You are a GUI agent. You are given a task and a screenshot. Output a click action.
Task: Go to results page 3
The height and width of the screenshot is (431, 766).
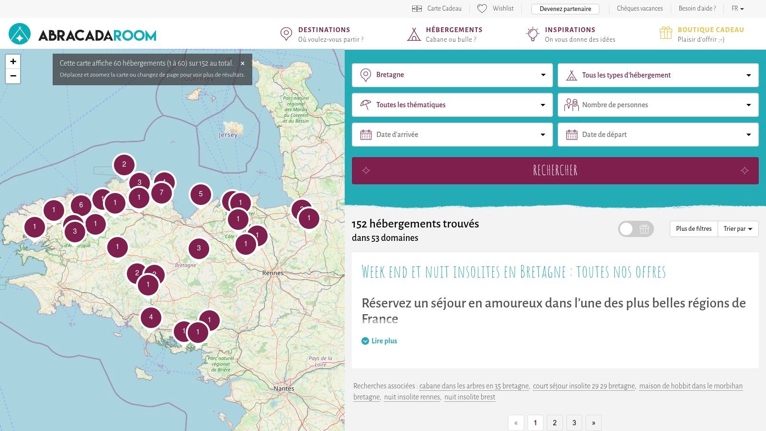click(574, 423)
